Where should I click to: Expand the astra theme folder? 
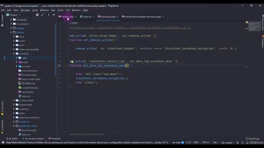click(14, 37)
